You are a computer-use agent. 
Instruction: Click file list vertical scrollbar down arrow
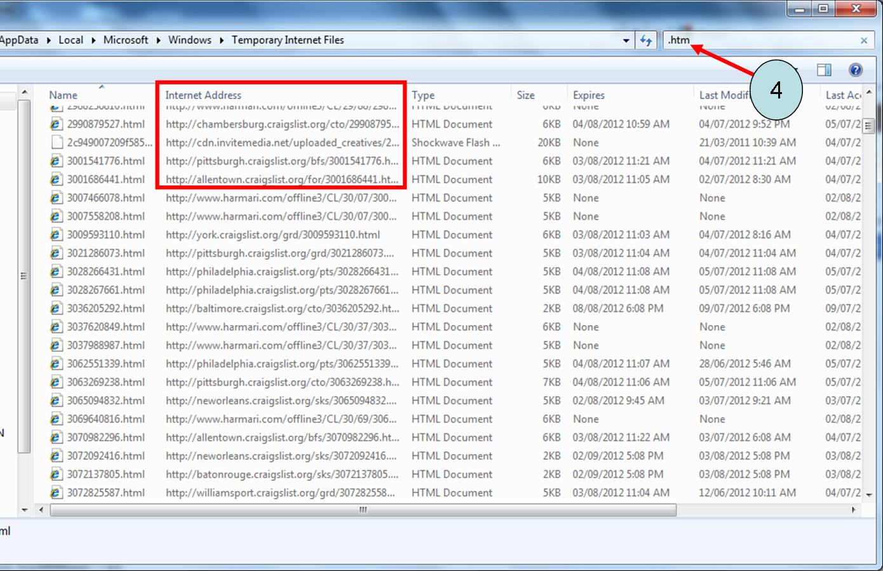coord(869,495)
